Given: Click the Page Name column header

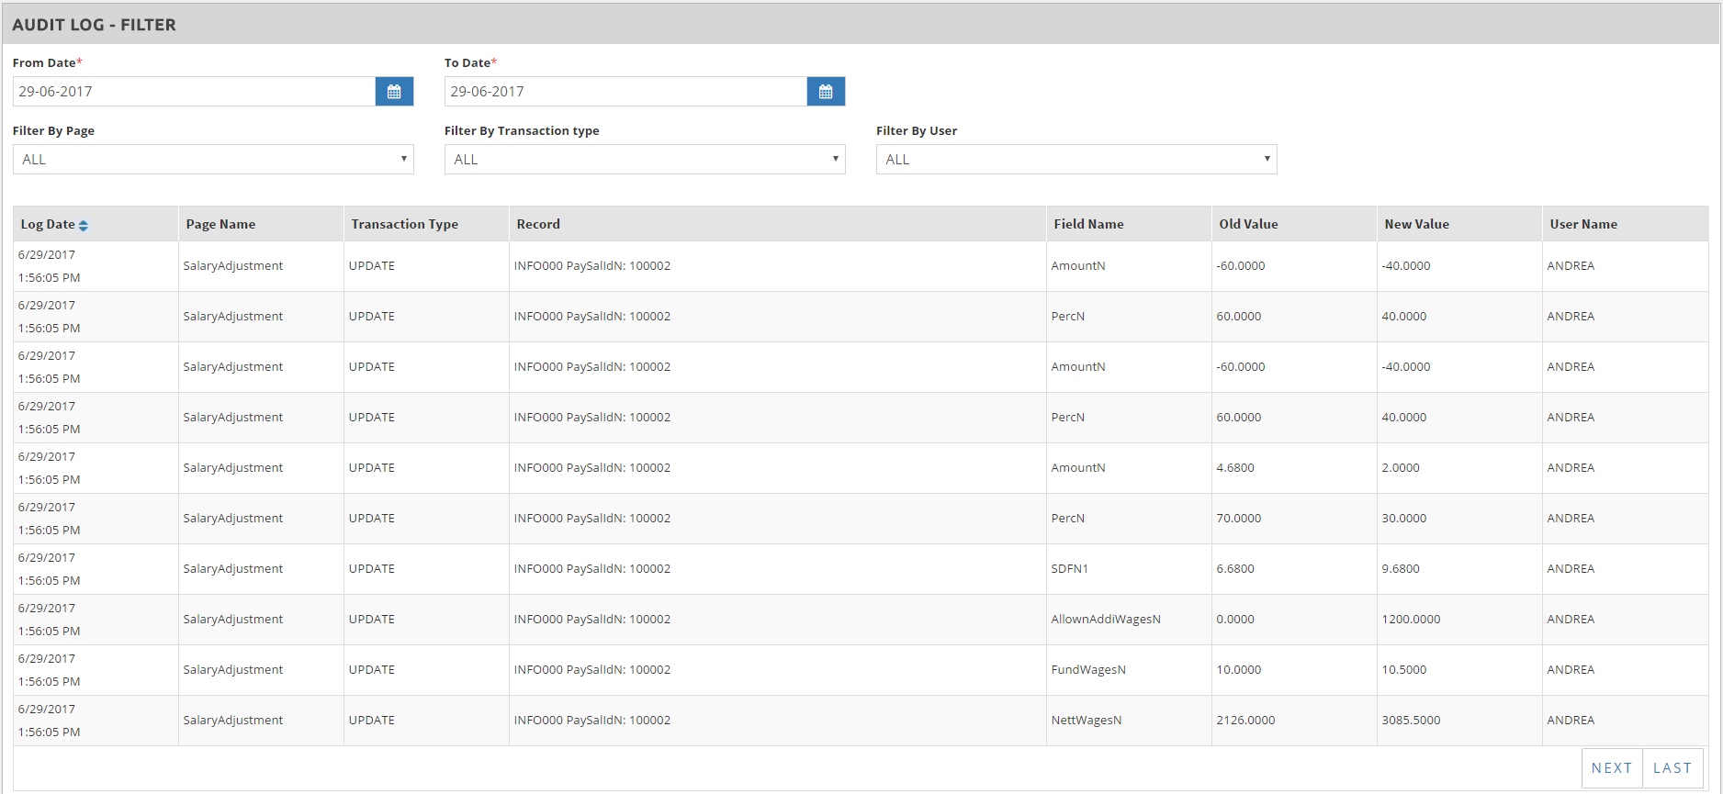Looking at the screenshot, I should (x=220, y=224).
